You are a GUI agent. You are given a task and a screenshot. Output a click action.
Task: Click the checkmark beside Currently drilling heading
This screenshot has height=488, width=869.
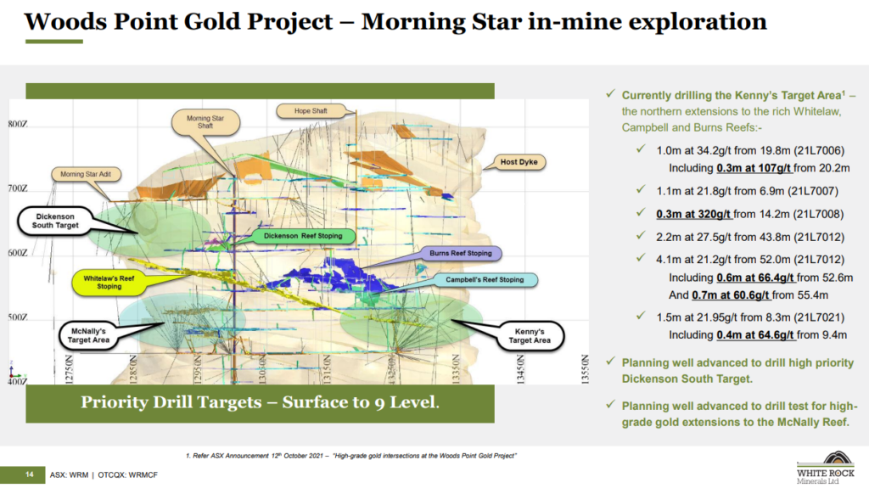coord(610,93)
